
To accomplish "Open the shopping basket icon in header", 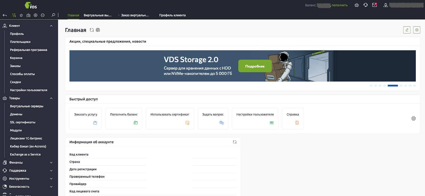I will click(357, 5).
